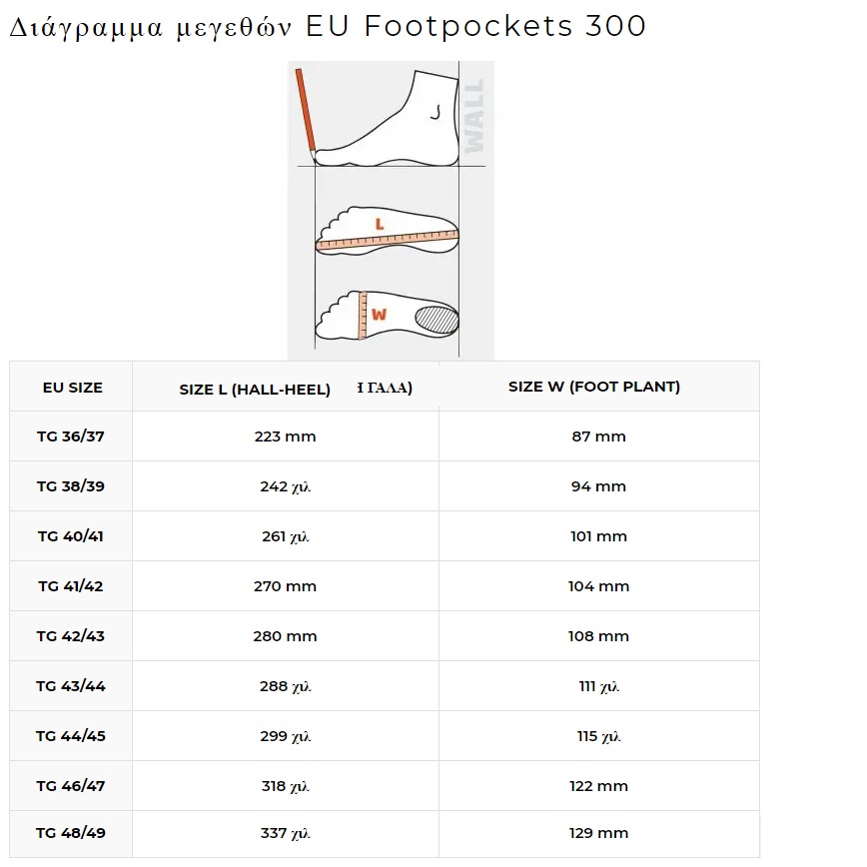The image size is (867, 867).
Task: Click the 270 mm length value
Action: click(x=285, y=586)
